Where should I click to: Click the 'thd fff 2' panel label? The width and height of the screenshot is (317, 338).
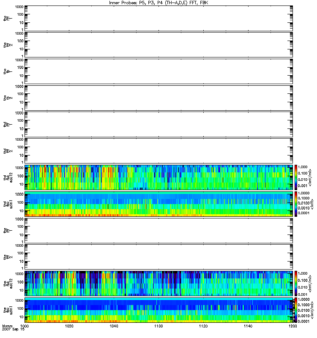8,151
